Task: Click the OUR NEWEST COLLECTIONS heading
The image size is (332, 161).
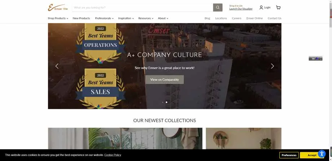Action: pos(165,120)
